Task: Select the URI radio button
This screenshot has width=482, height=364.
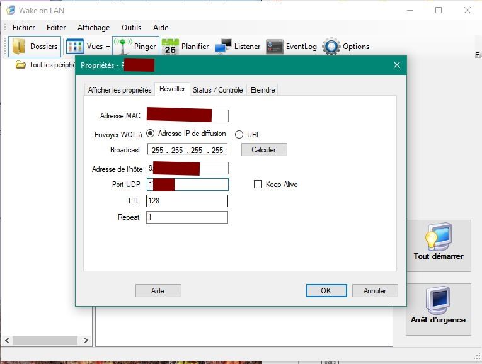Action: point(239,134)
